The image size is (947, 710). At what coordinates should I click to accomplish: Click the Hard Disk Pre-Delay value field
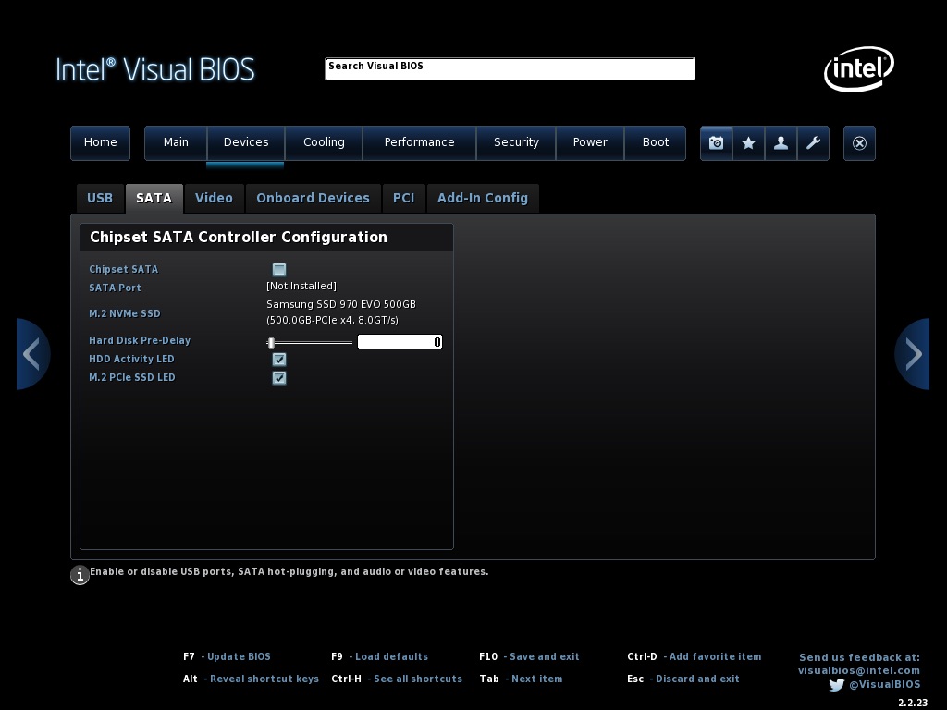click(400, 342)
